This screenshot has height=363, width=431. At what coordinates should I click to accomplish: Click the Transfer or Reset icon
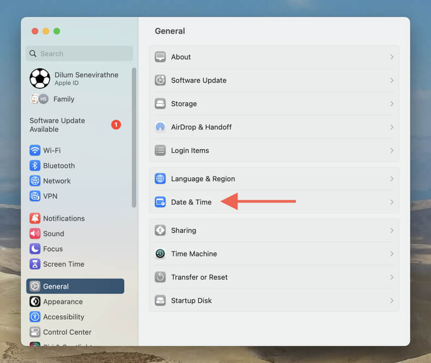pos(160,277)
